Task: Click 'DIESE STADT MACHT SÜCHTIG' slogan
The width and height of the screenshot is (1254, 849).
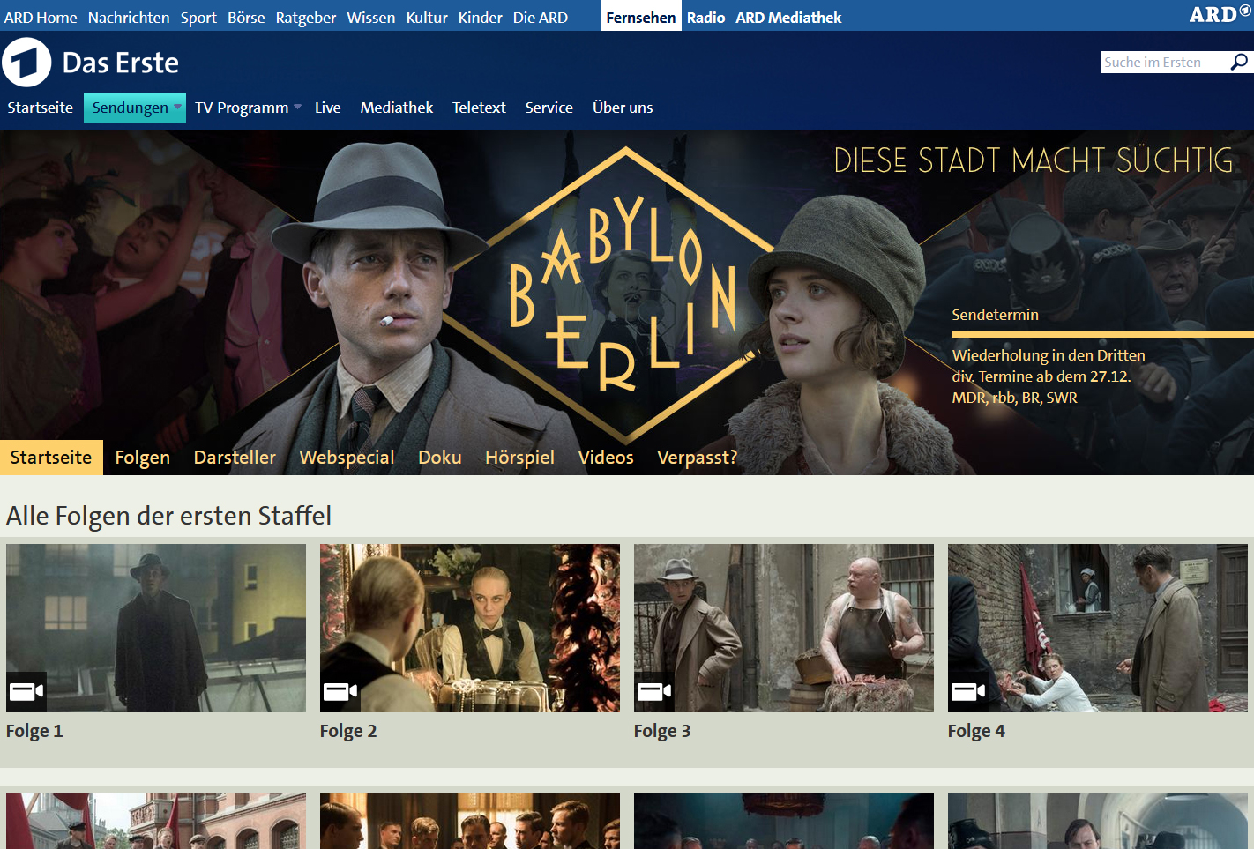Action: pyautogui.click(x=1034, y=160)
